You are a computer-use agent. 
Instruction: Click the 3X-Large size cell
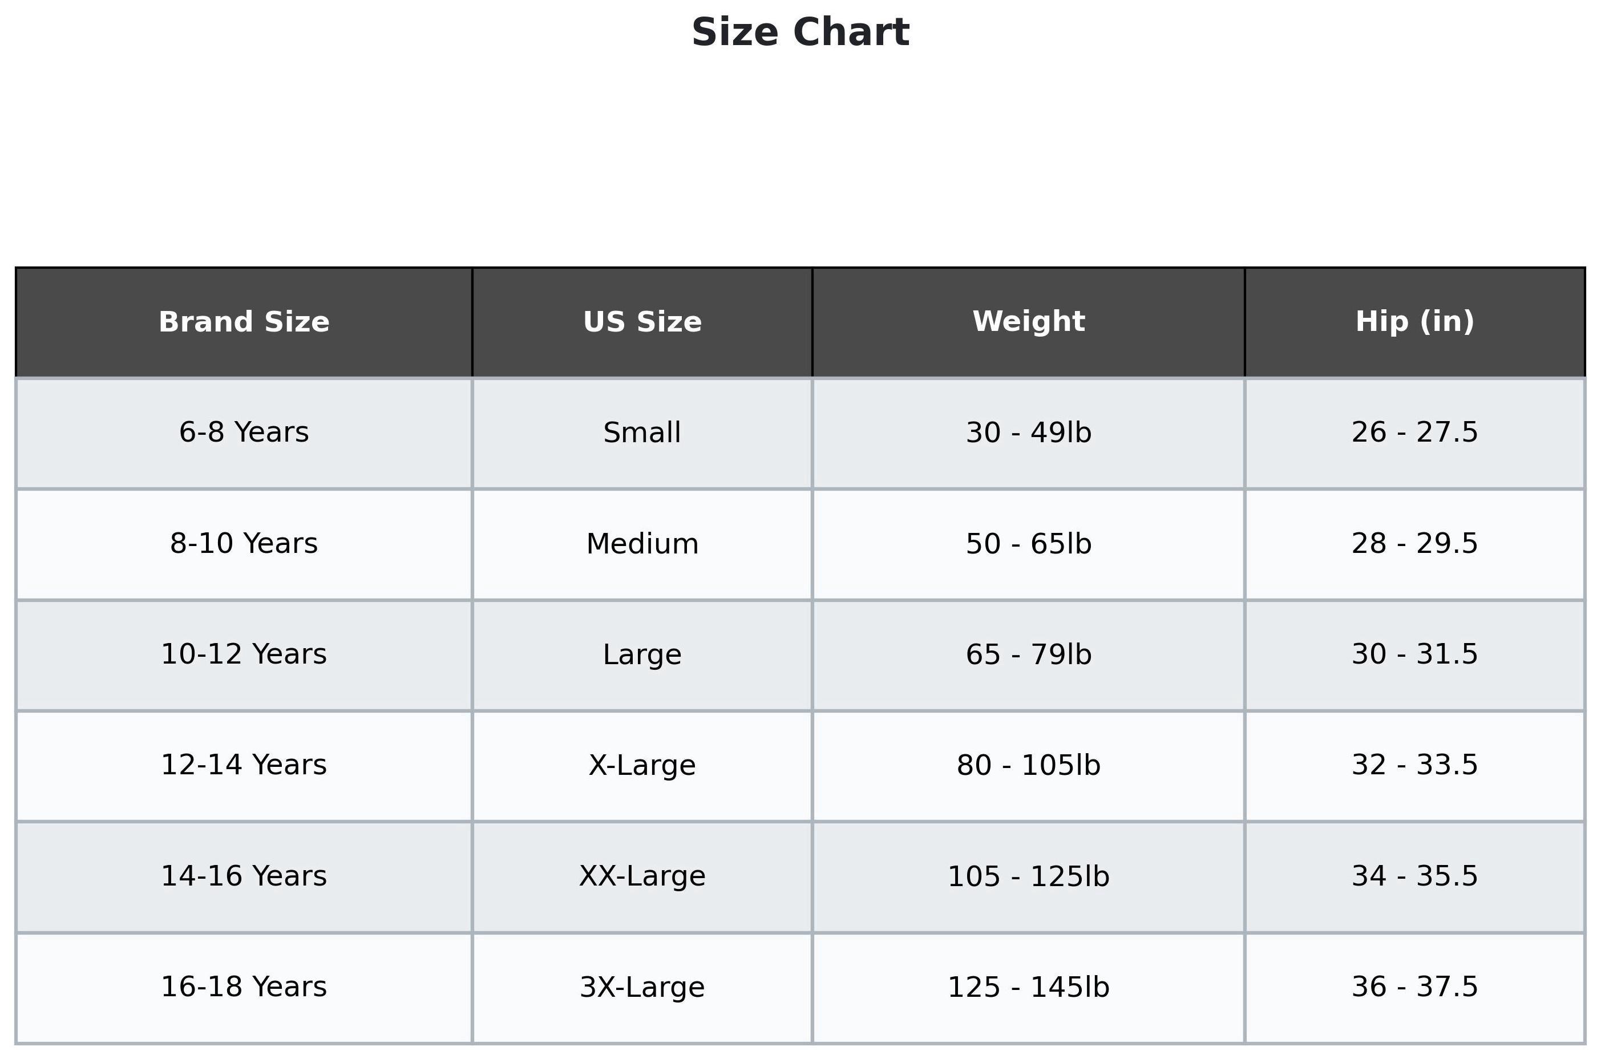coord(642,987)
